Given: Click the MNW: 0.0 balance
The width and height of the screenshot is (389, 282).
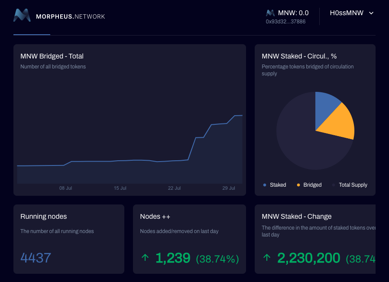Looking at the screenshot, I should coord(293,13).
